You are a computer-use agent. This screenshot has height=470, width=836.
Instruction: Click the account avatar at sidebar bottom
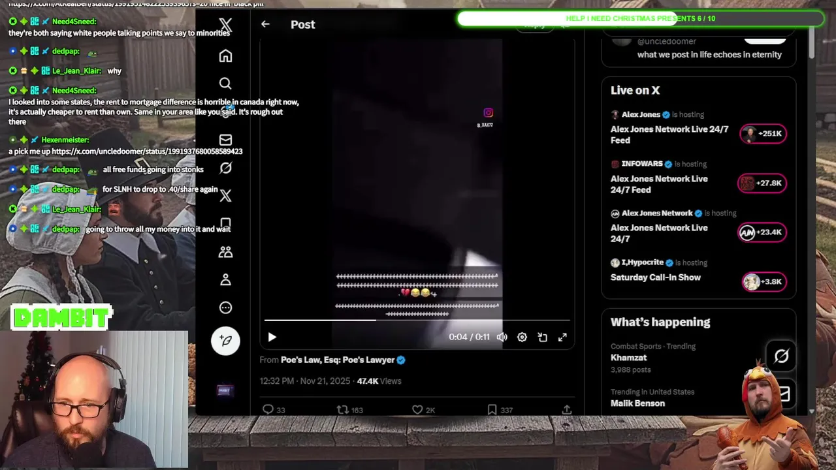[224, 390]
